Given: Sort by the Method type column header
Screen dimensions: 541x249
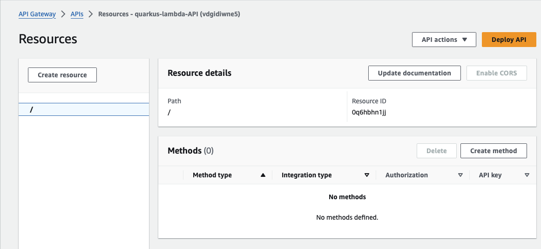Looking at the screenshot, I should click(x=212, y=175).
